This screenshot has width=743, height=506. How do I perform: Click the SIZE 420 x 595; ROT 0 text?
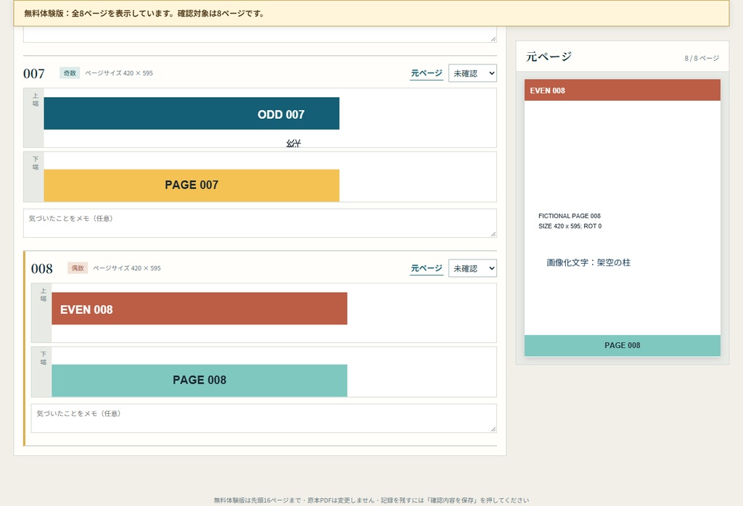coord(570,226)
